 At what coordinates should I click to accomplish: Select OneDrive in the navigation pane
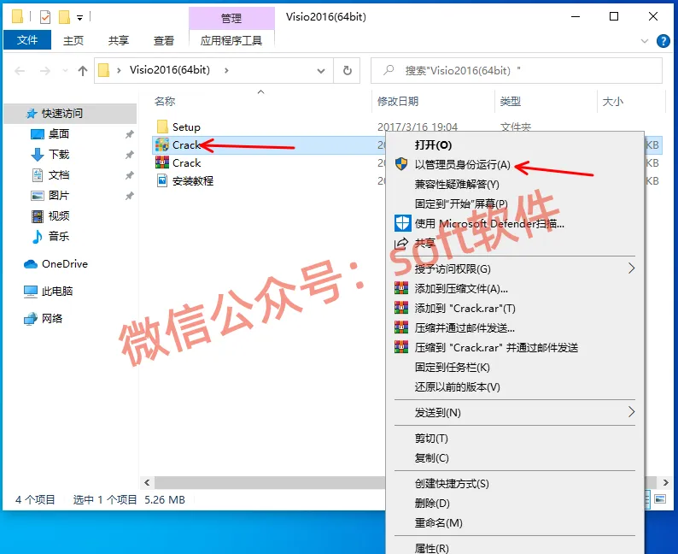64,264
